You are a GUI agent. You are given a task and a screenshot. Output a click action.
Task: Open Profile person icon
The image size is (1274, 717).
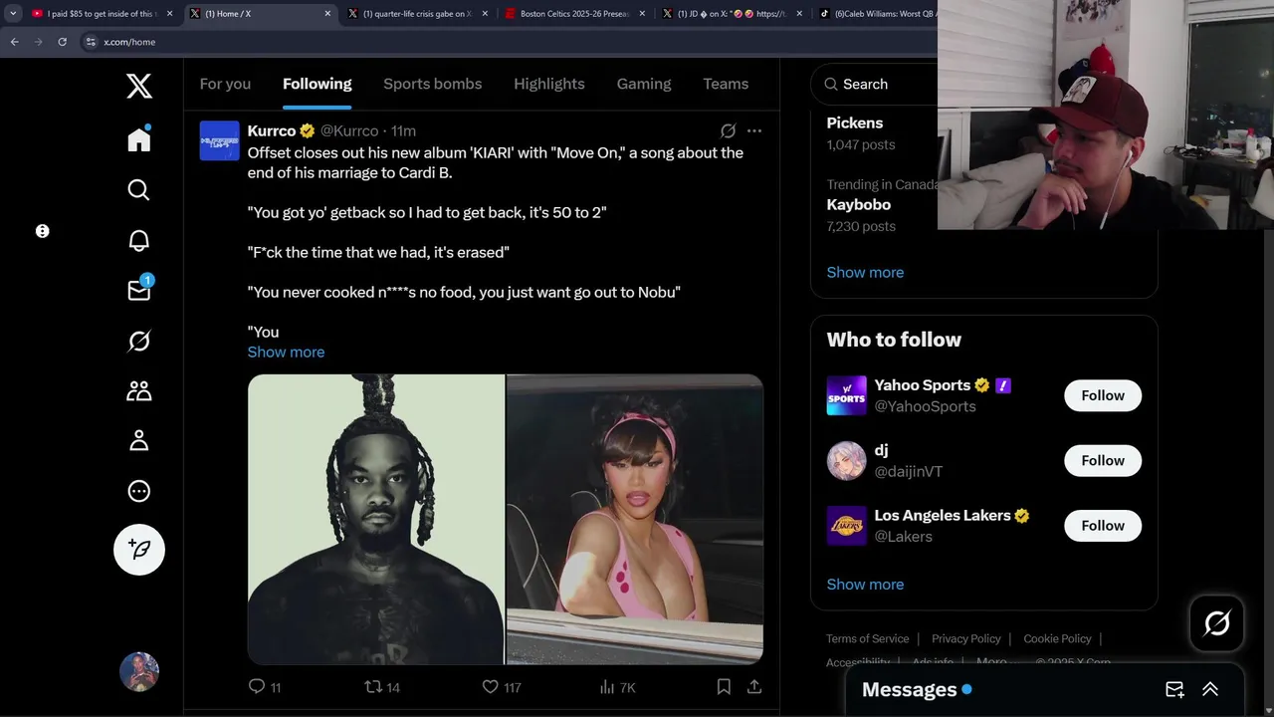pos(139,440)
